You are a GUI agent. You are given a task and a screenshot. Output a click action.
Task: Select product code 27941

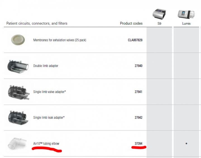138,92
